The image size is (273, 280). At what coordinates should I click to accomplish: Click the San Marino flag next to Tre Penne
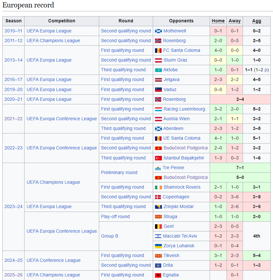[158, 168]
